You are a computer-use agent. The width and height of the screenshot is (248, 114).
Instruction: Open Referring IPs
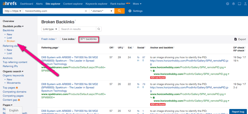[x=10, y=66]
